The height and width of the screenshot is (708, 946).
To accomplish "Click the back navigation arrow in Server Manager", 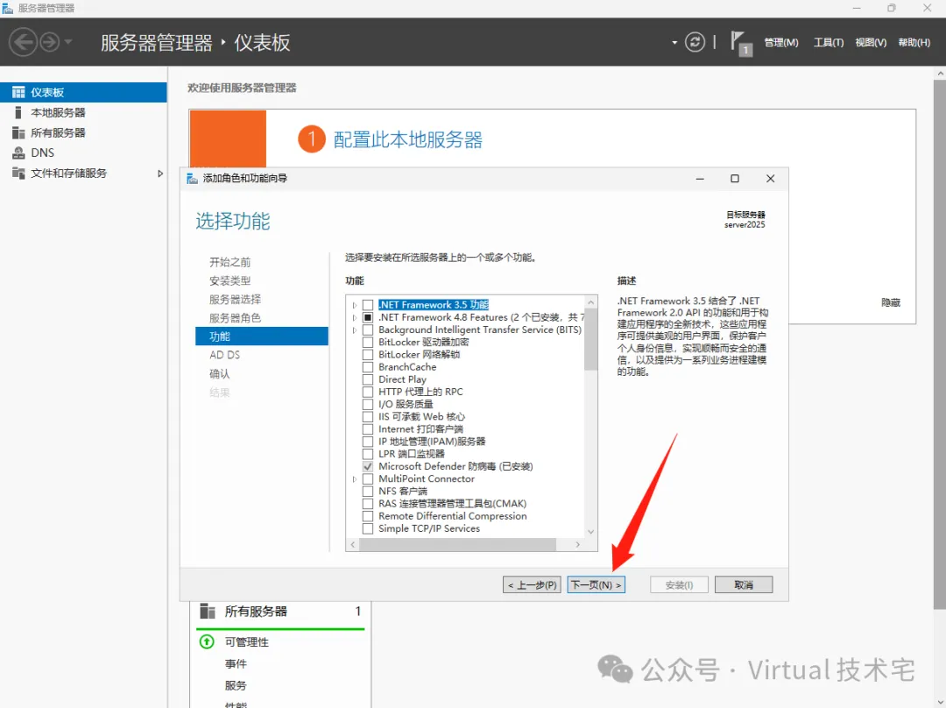I will pos(24,42).
